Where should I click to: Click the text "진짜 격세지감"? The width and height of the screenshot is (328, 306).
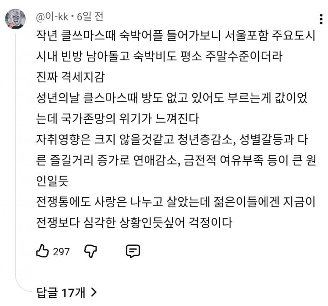coord(68,78)
